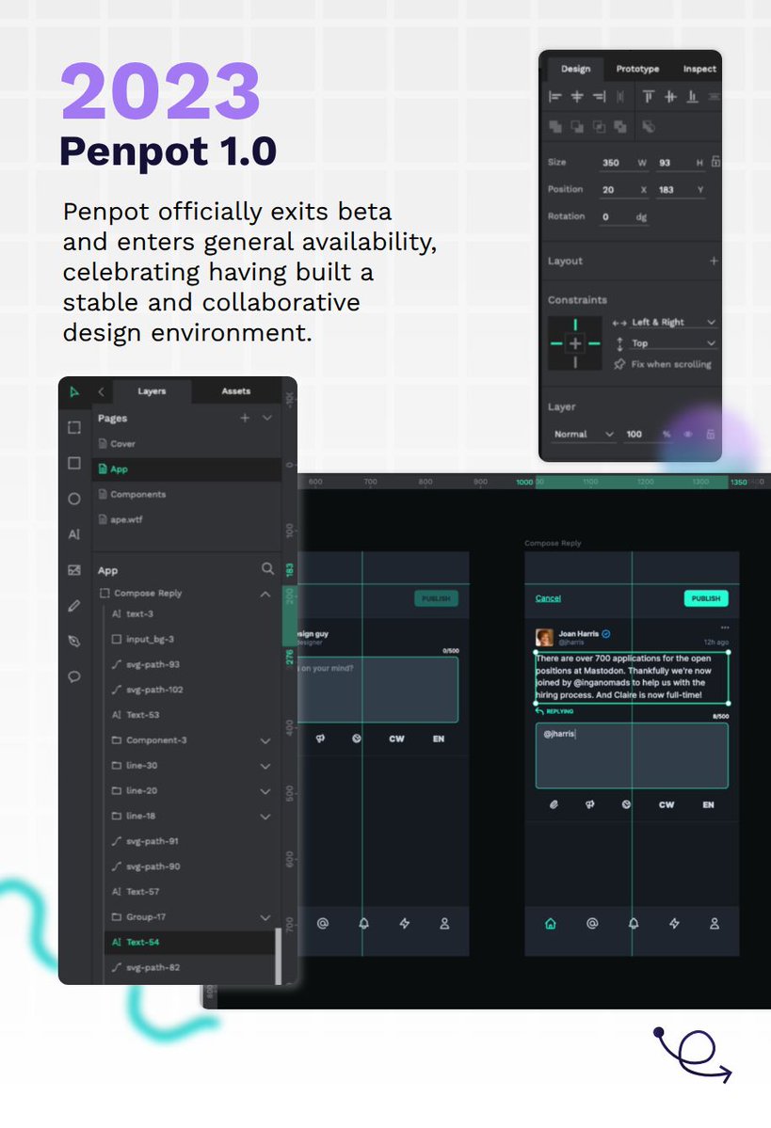The image size is (771, 1128).
Task: Search layers with the magnifier icon
Action: click(267, 569)
